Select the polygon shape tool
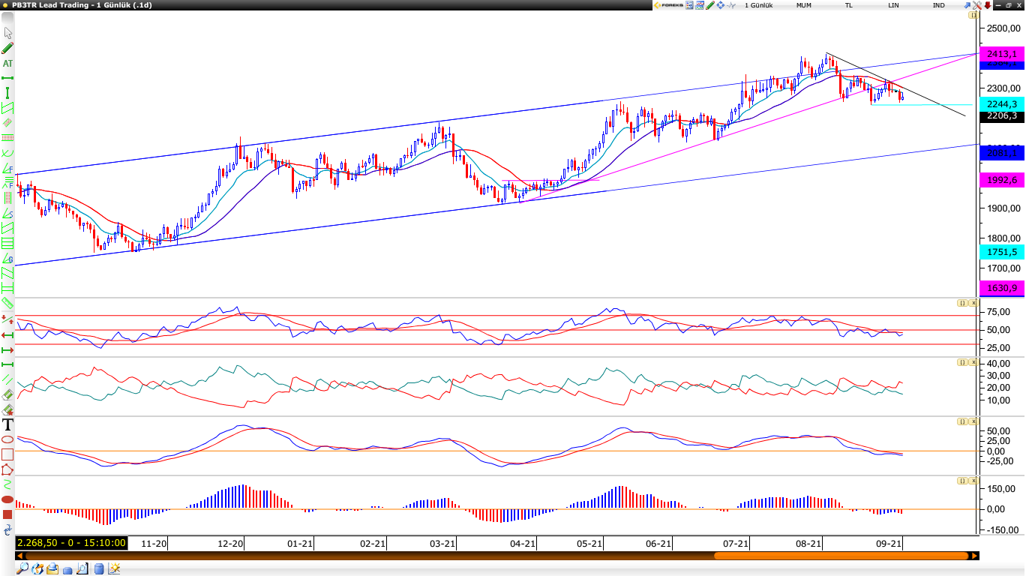 [7, 469]
